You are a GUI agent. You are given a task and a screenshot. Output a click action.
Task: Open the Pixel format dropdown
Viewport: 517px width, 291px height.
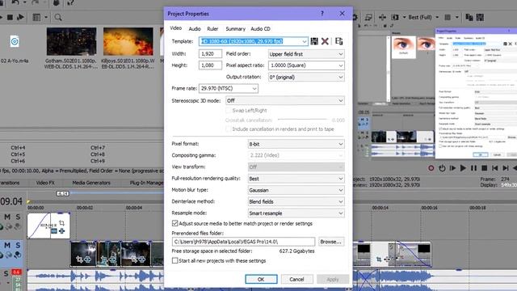click(296, 144)
